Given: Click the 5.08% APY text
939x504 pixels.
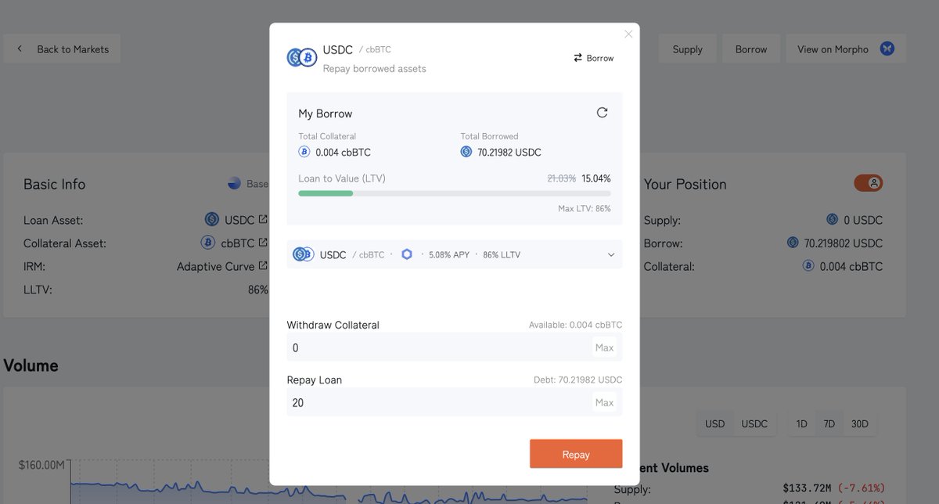Looking at the screenshot, I should 449,254.
